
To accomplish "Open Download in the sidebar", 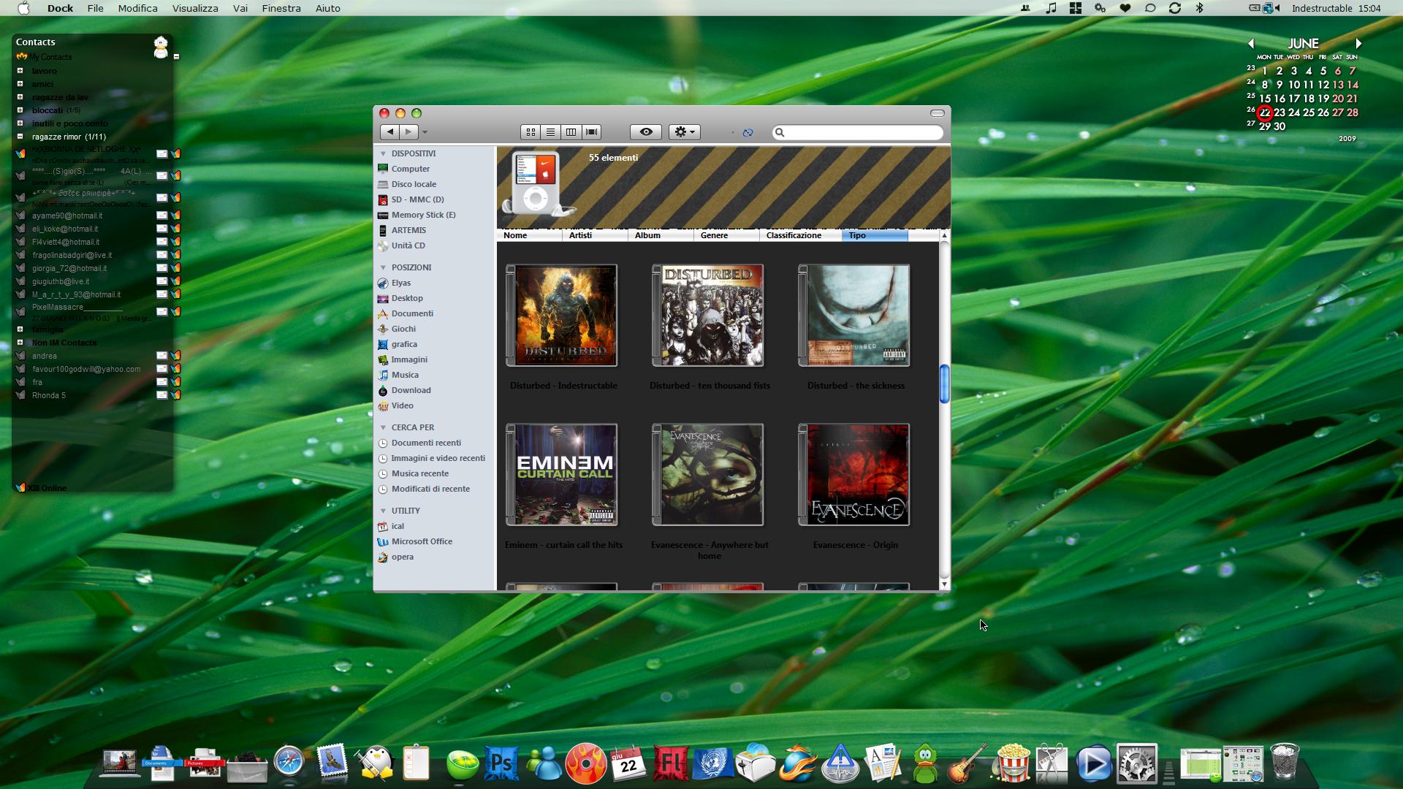I will click(411, 390).
